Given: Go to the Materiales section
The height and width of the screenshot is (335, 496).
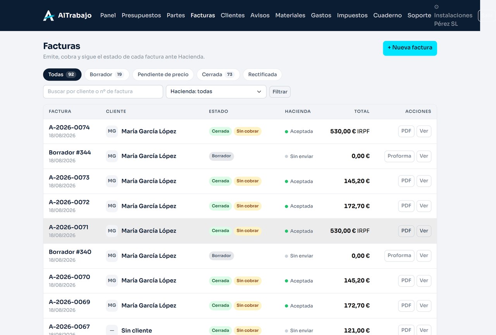Looking at the screenshot, I should tap(290, 15).
